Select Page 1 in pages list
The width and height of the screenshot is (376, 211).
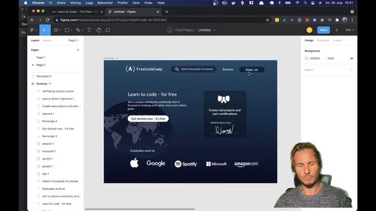click(x=41, y=57)
